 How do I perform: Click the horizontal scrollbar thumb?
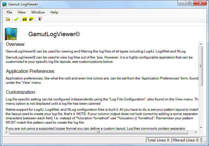click(x=99, y=132)
